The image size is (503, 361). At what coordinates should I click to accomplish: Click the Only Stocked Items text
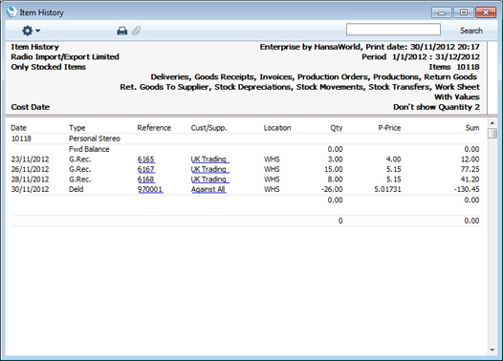(48, 67)
